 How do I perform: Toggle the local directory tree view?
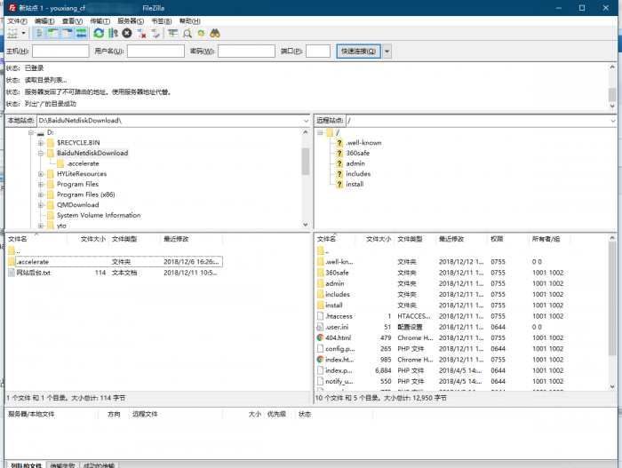[x=53, y=33]
